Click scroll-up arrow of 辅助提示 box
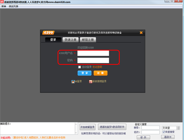Viewport: 184px width, 140px height. (x=76, y=124)
